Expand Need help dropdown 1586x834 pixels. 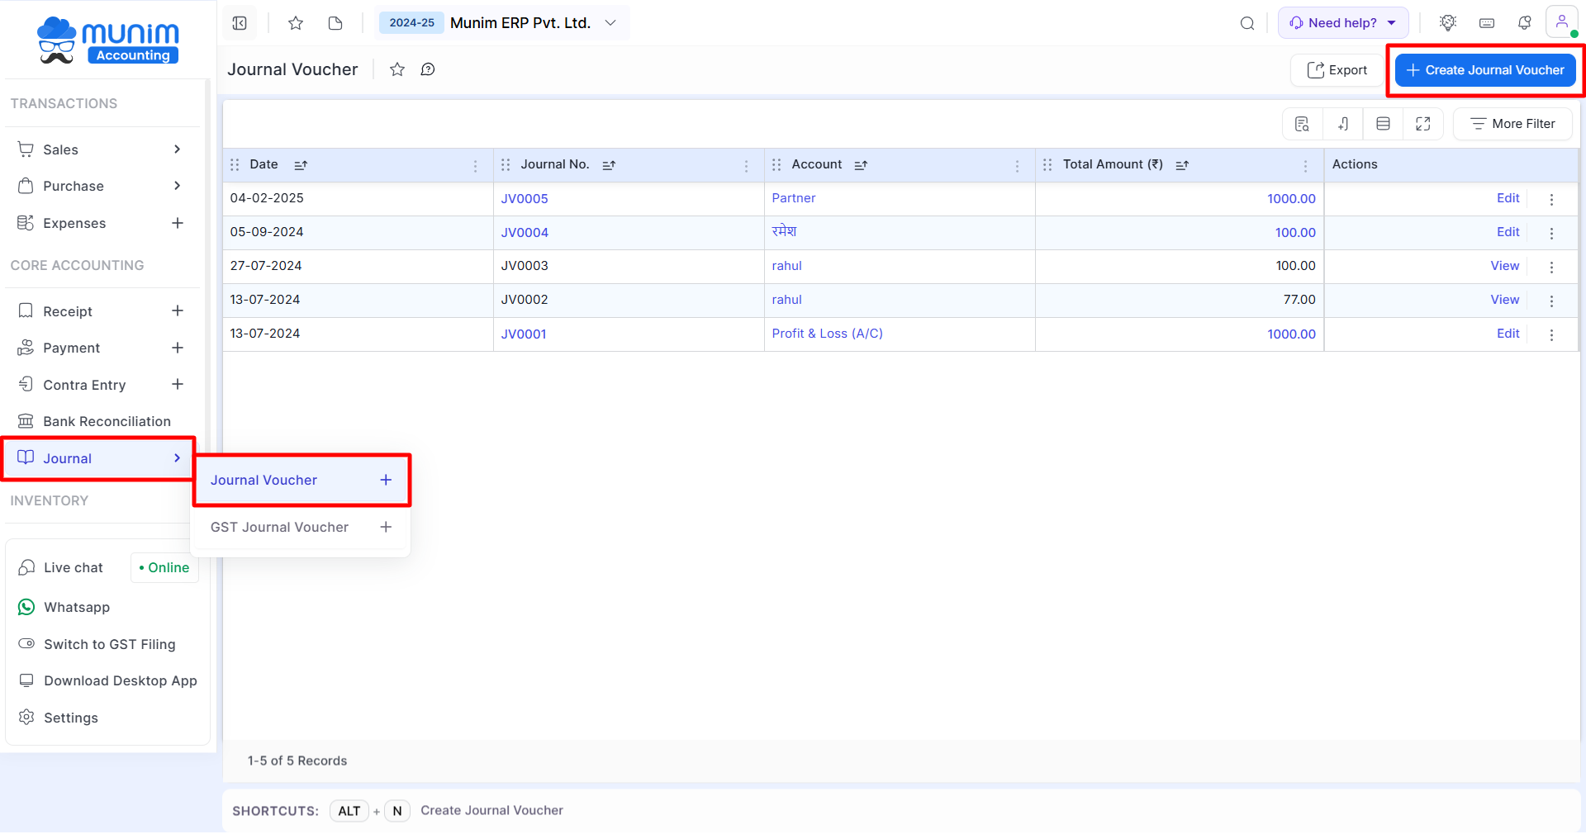(x=1343, y=23)
